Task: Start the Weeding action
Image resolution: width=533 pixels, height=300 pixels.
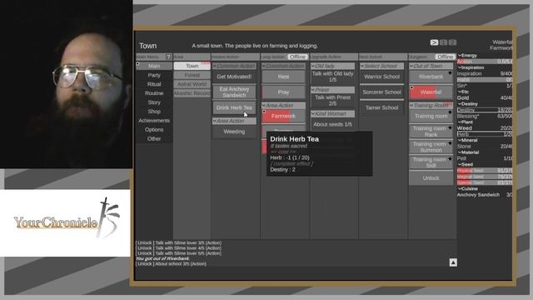Action: coord(234,132)
